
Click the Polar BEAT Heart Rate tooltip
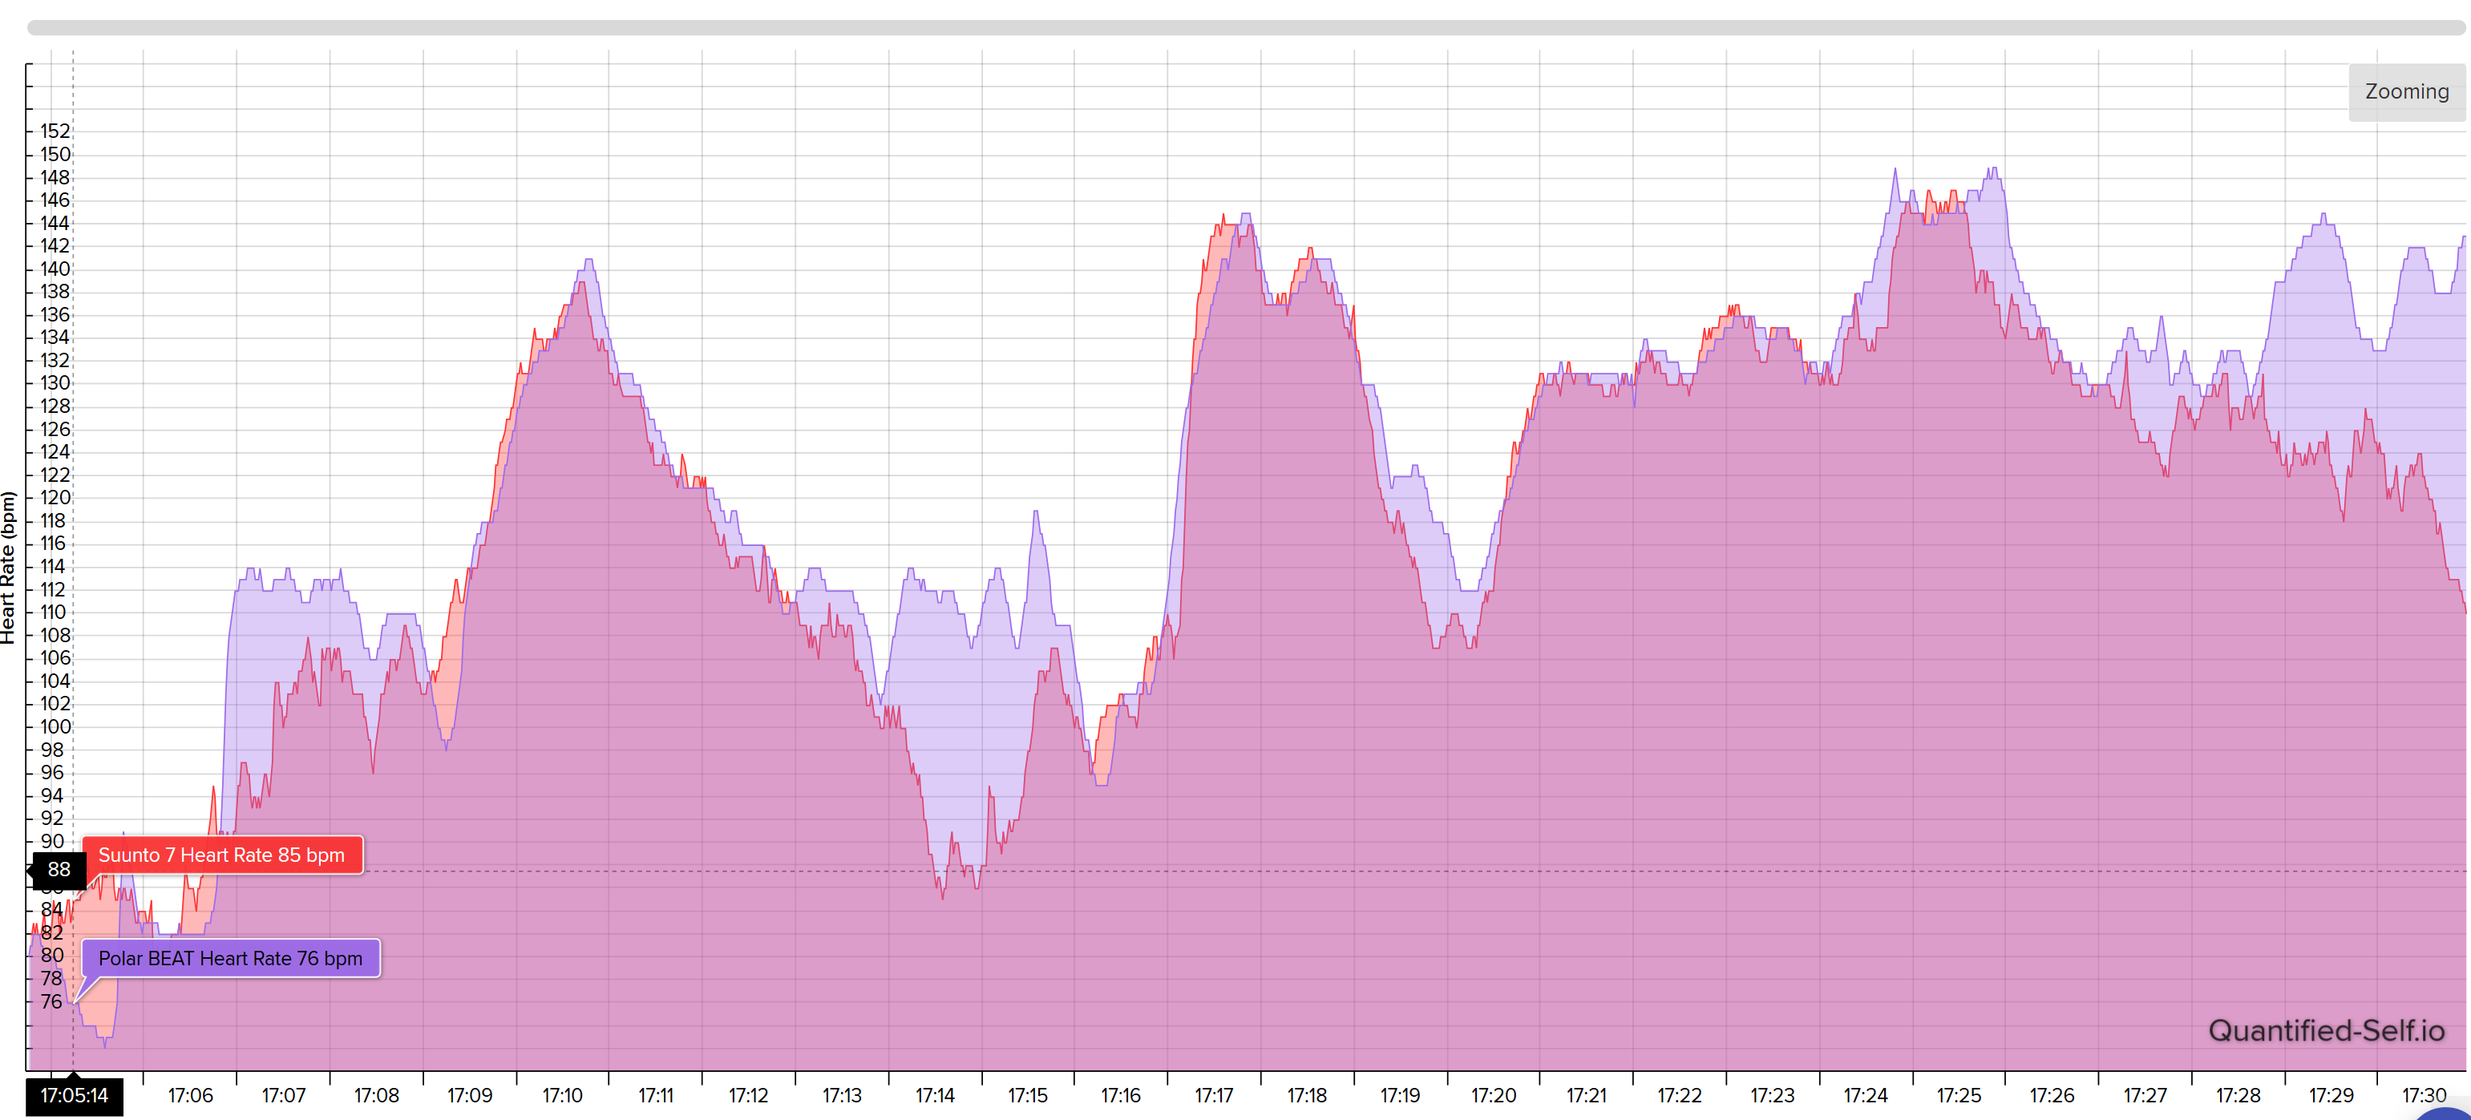(x=230, y=958)
